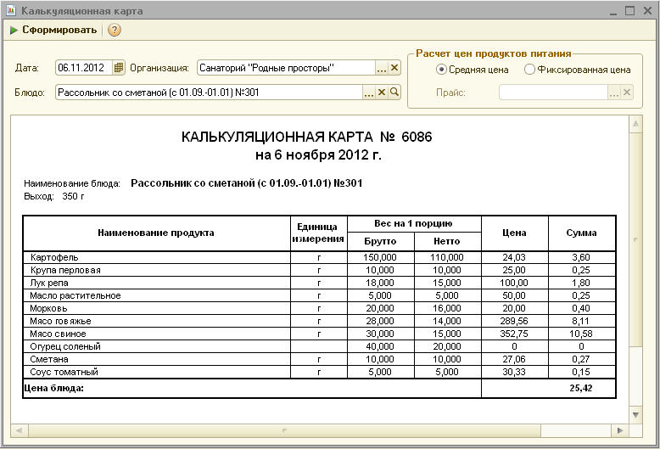The image size is (660, 449).
Task: Clear the Блюдо field value
Action: [x=382, y=93]
